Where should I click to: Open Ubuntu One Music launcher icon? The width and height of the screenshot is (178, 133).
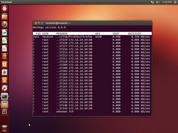tap(4, 80)
